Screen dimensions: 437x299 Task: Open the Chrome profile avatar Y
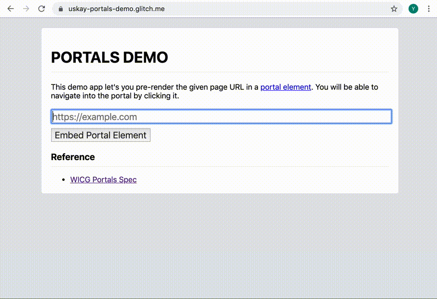(x=413, y=8)
